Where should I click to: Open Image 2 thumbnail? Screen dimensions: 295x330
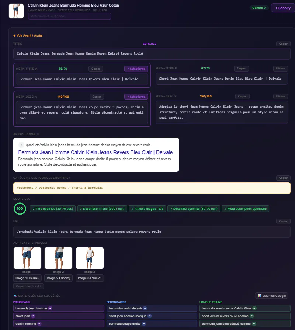pyautogui.click(x=59, y=258)
